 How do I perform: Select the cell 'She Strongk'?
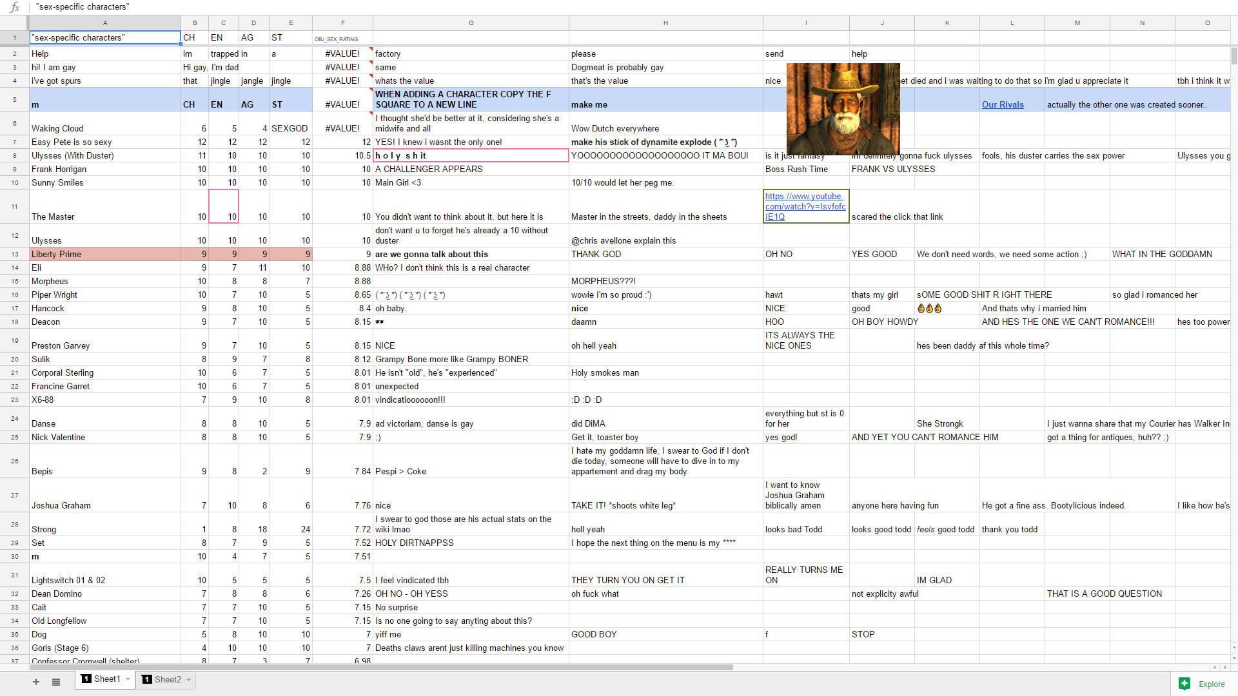(x=947, y=418)
